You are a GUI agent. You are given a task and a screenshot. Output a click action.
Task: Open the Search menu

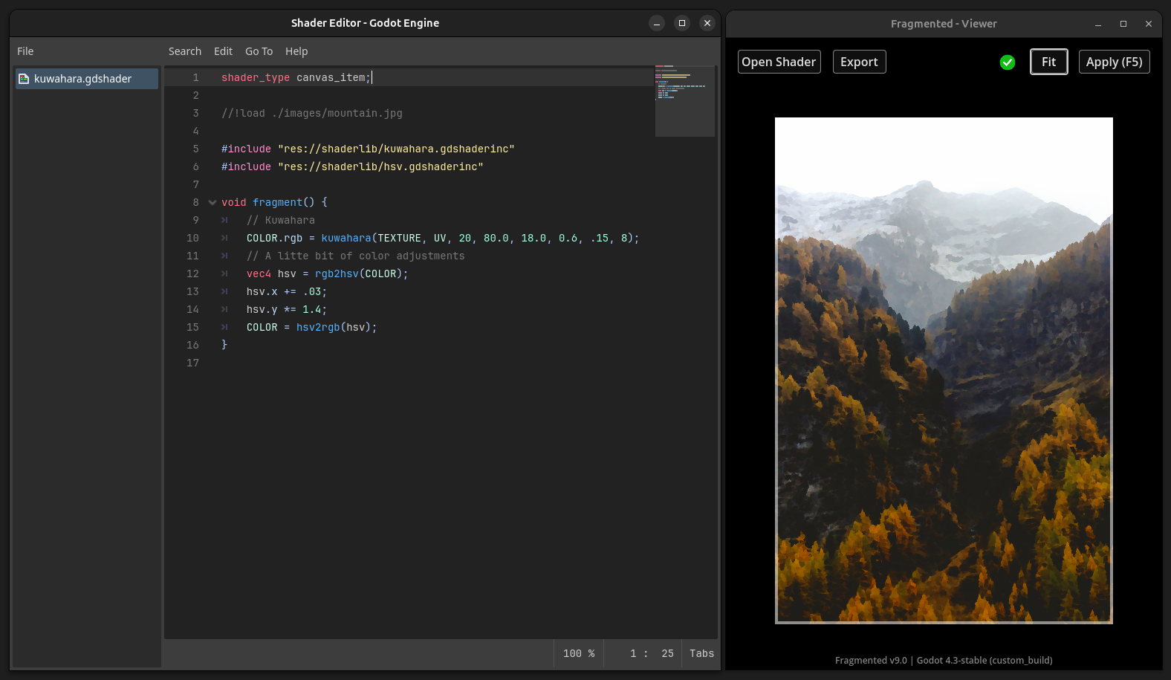[184, 51]
